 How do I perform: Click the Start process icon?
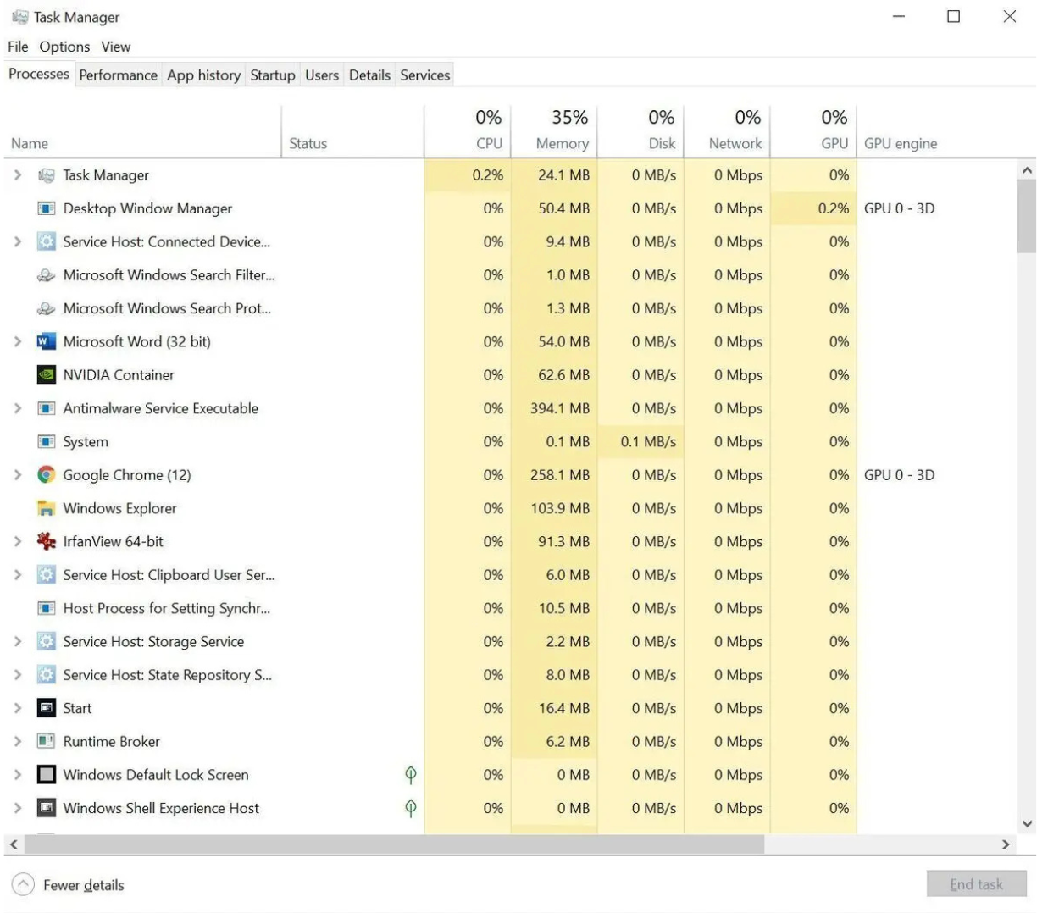click(x=47, y=708)
